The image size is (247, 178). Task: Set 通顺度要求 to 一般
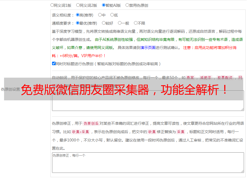[x=120, y=23]
